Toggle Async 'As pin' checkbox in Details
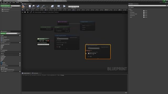The image size is (168, 94). (144, 17)
